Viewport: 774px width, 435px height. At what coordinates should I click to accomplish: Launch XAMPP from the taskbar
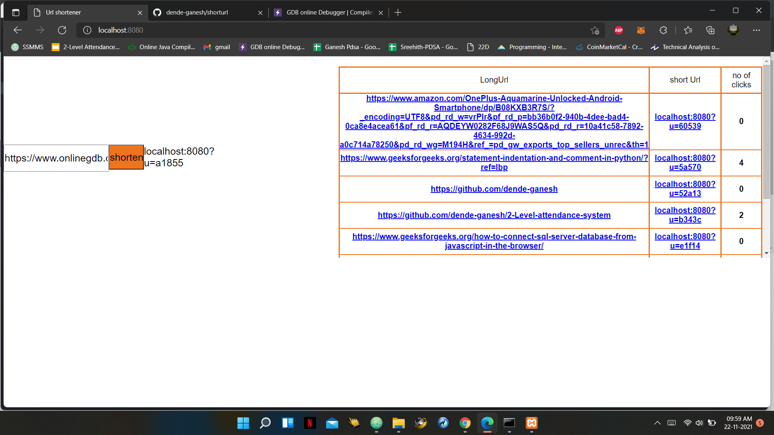point(531,423)
